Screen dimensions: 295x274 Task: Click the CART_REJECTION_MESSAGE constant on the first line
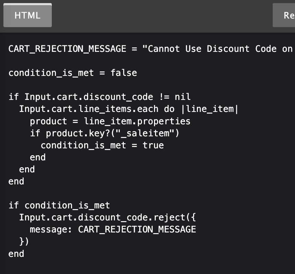click(67, 49)
